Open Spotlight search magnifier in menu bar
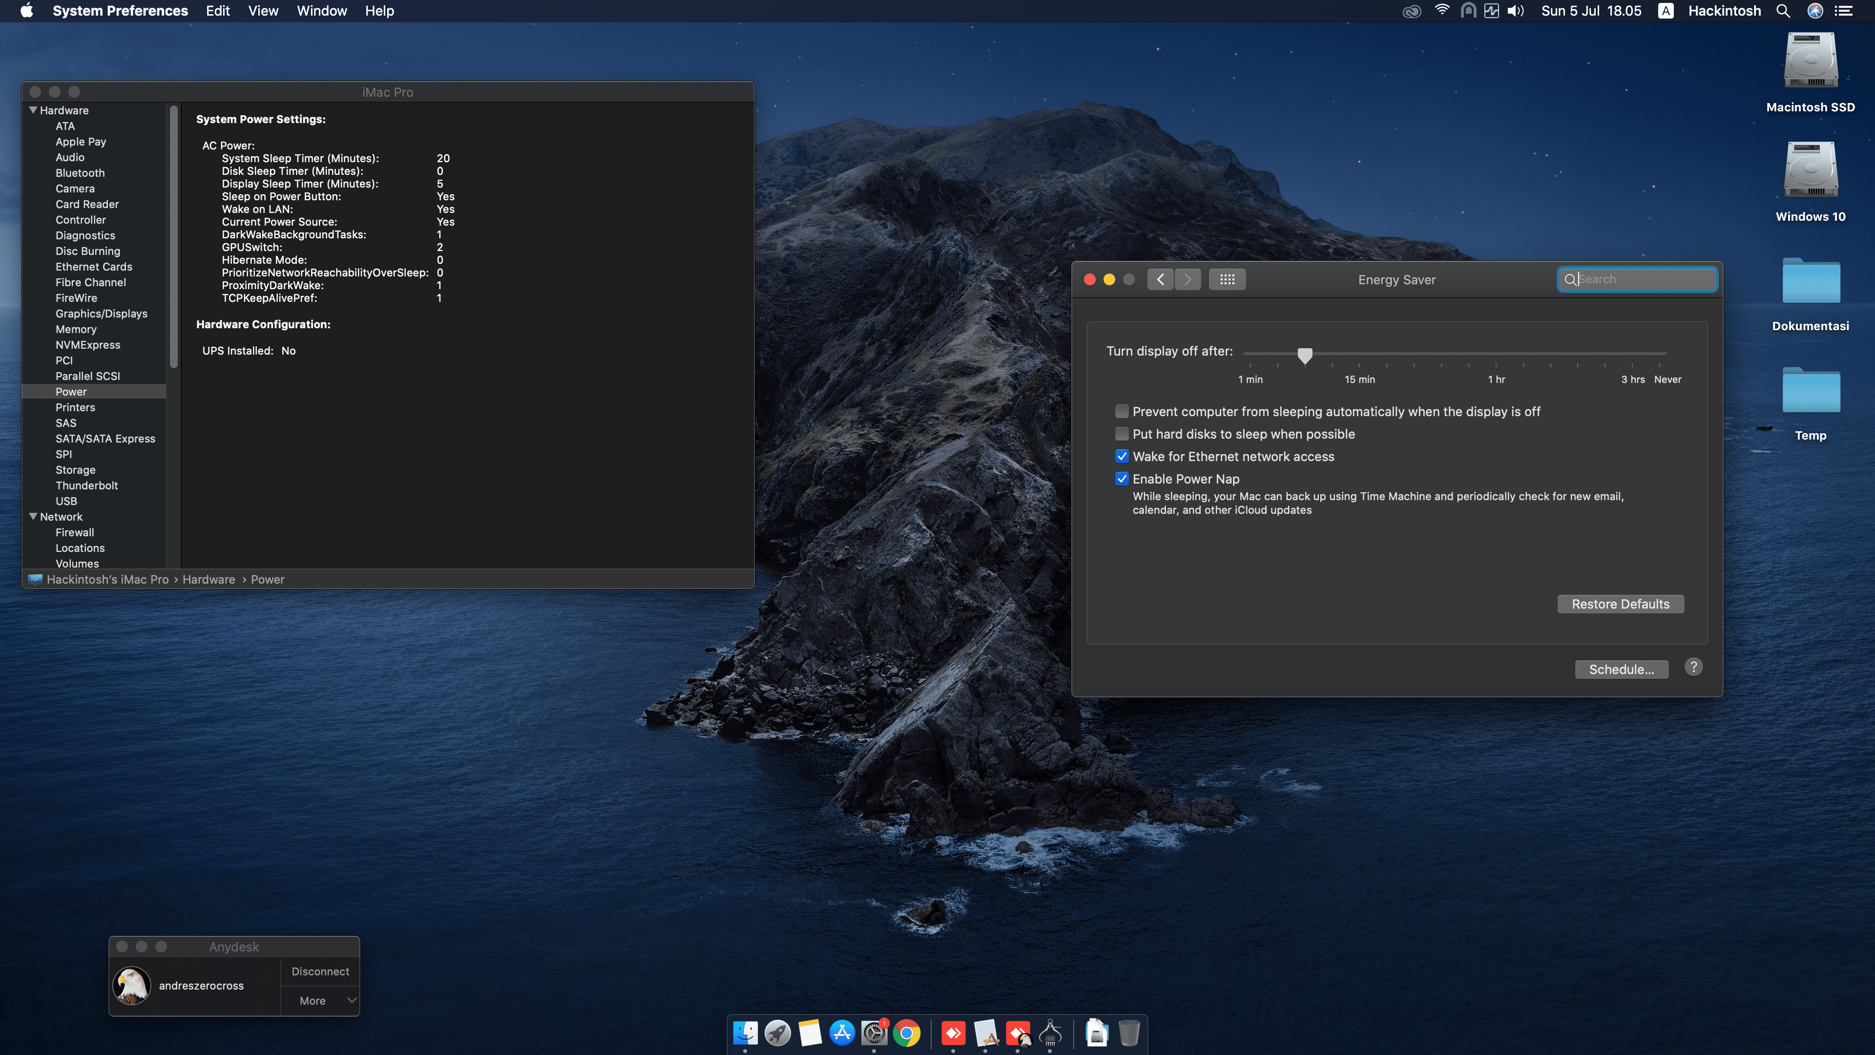 [x=1783, y=10]
